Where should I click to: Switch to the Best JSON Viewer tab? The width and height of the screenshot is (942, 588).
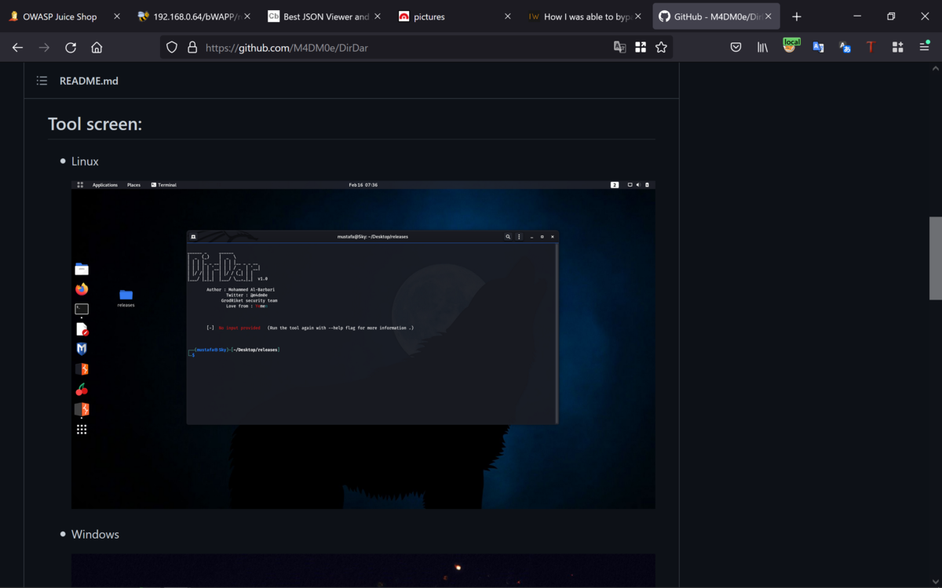323,16
